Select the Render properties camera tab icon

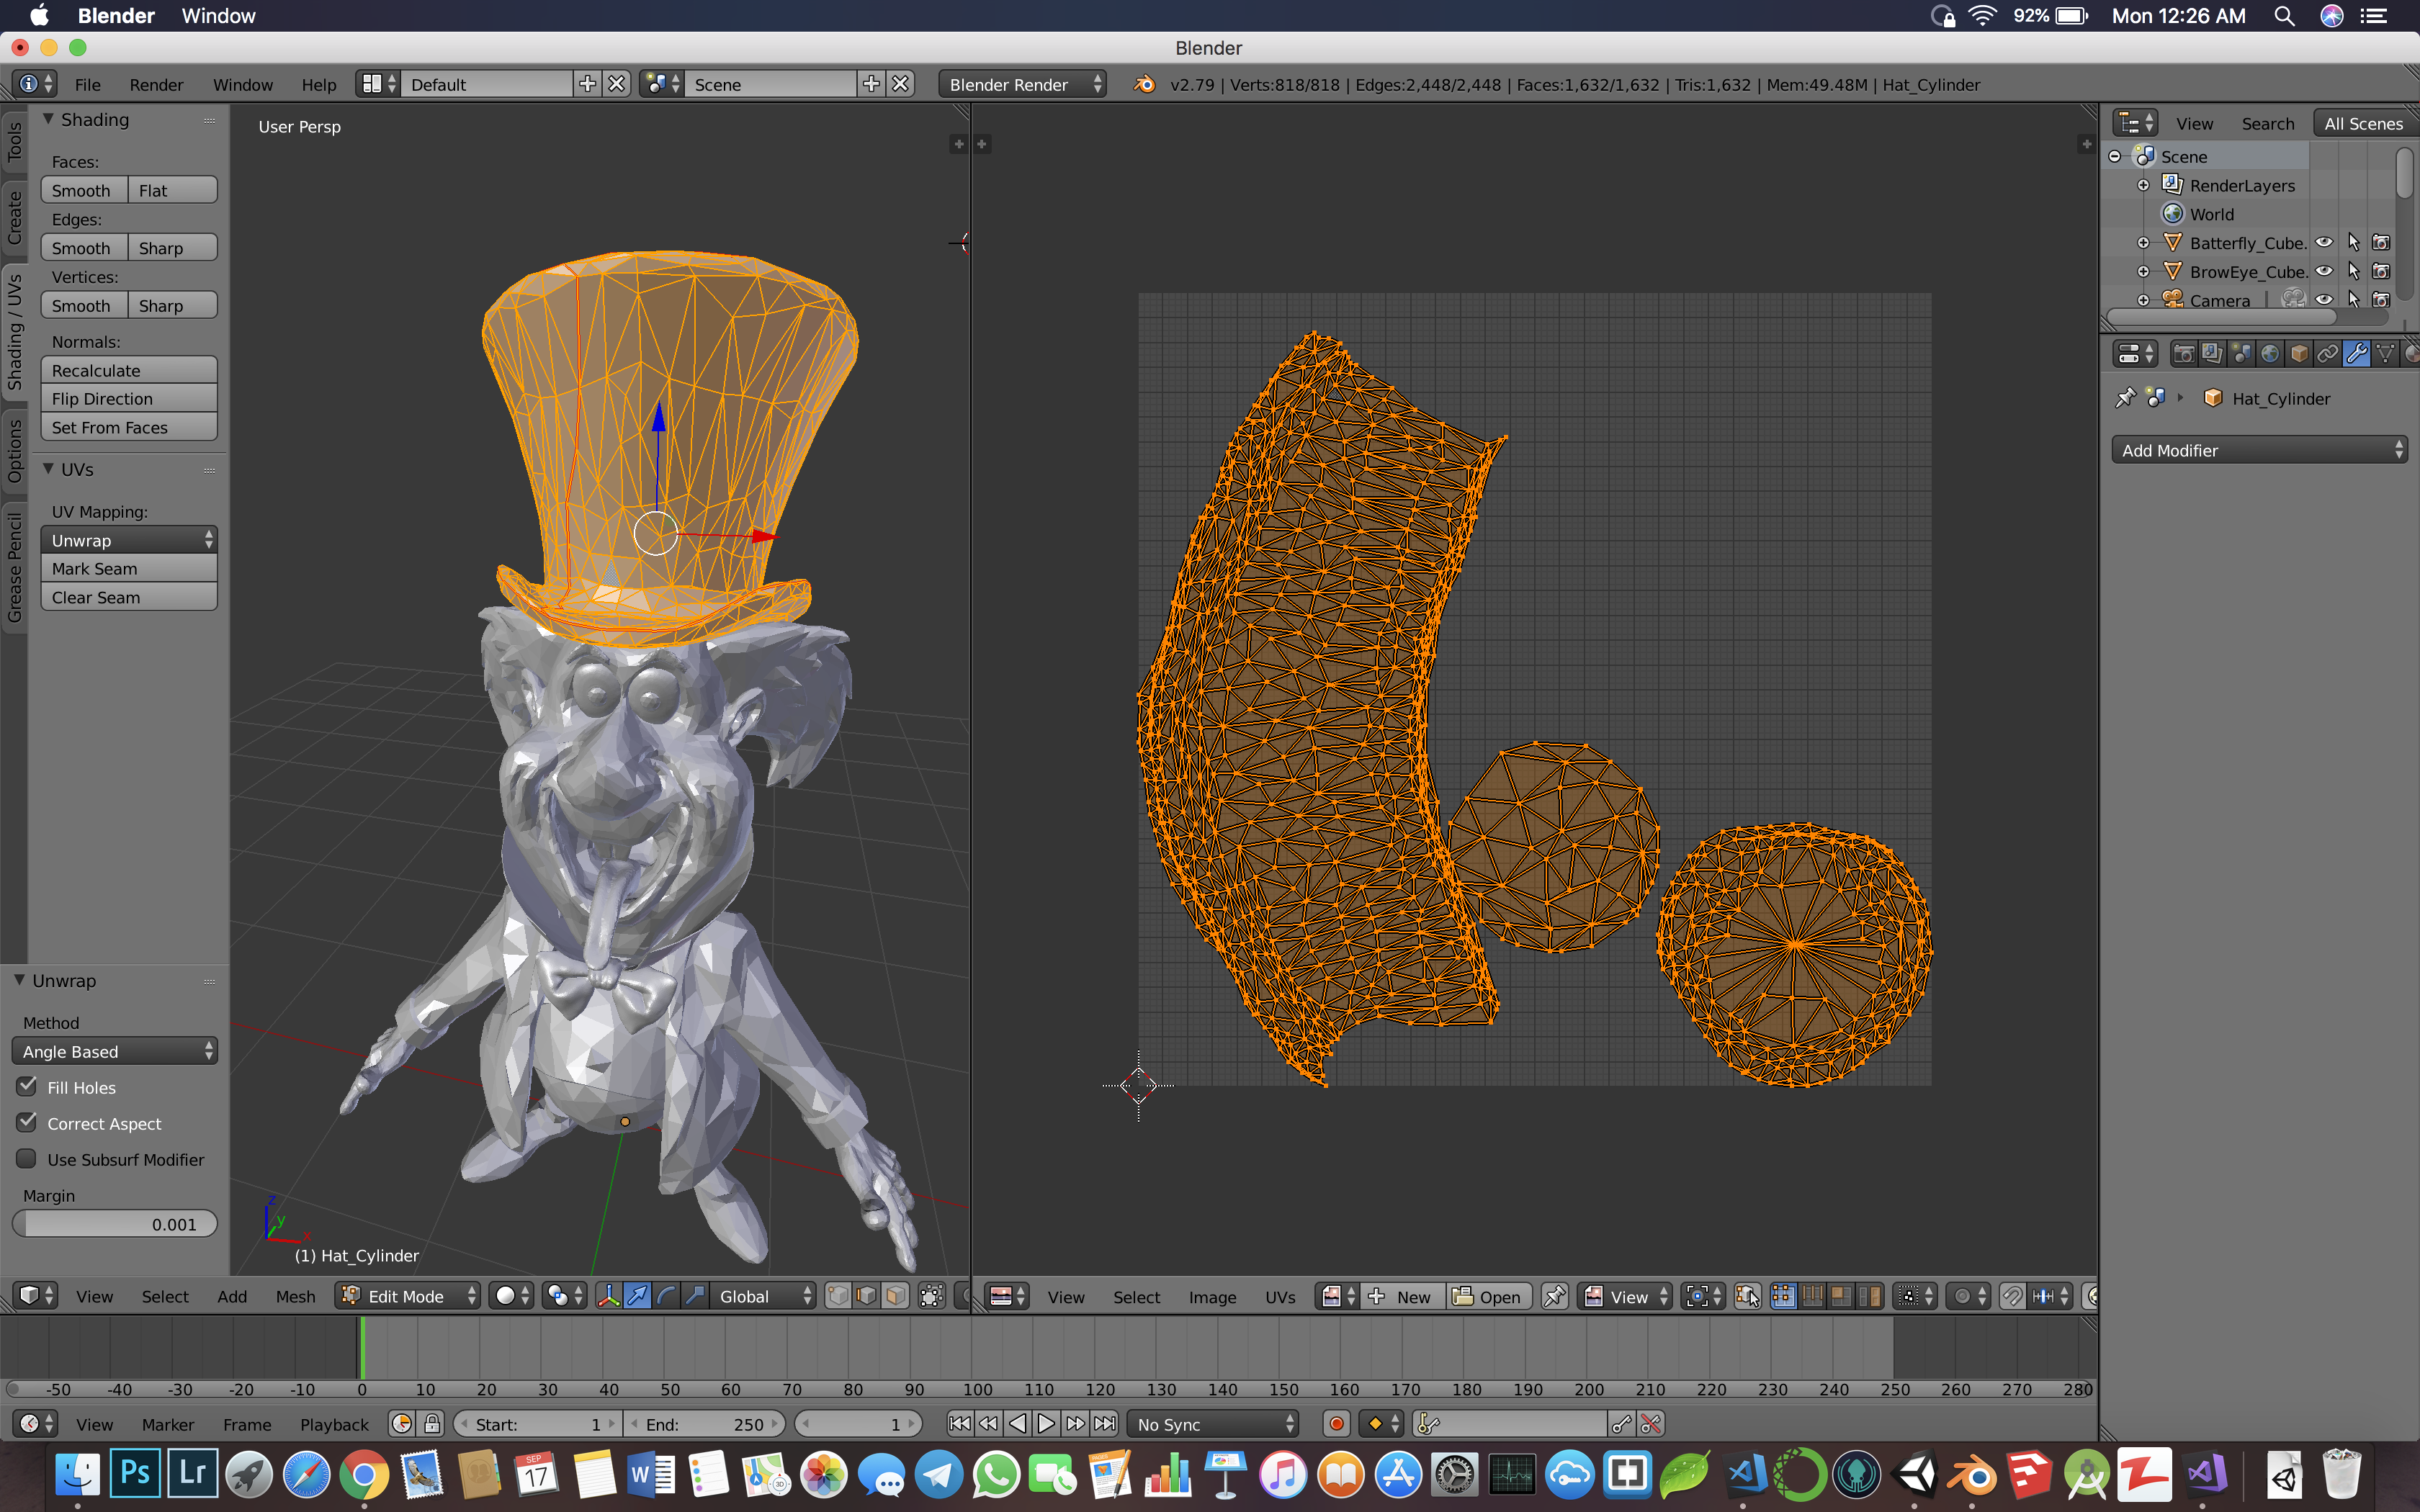coord(2184,354)
